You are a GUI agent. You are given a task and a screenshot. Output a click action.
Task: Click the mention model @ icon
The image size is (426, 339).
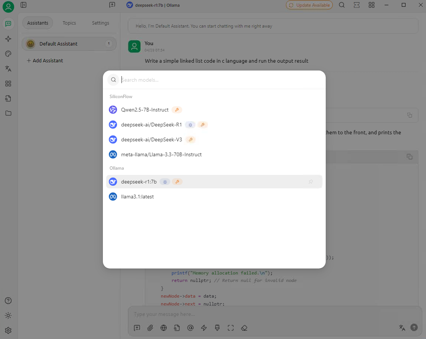coord(190,328)
